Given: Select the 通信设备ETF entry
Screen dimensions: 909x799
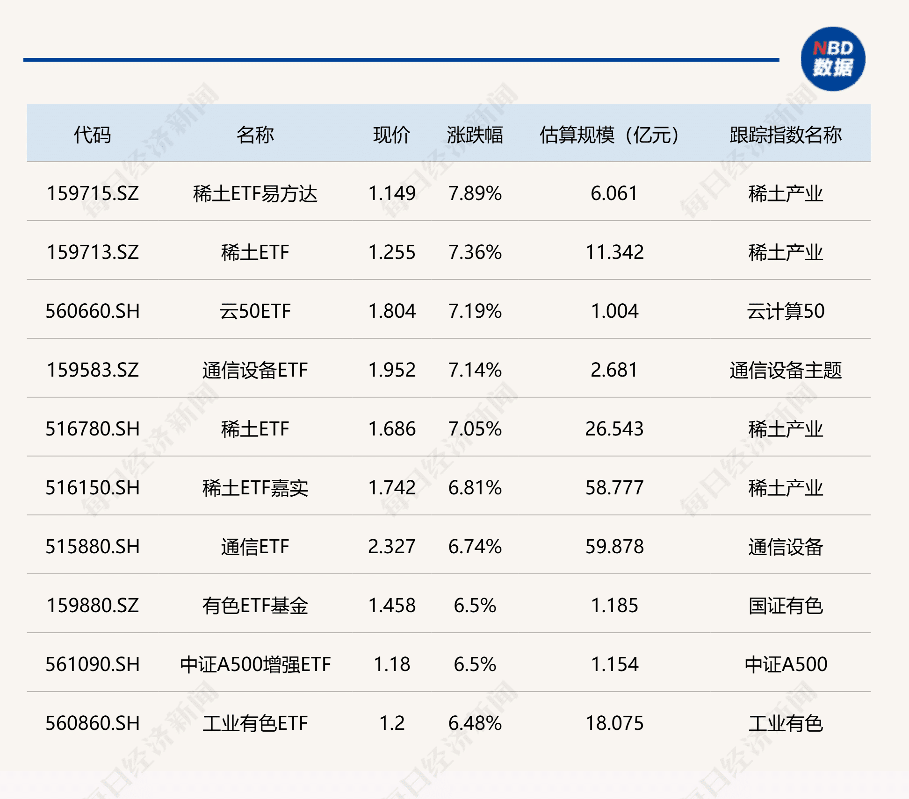Looking at the screenshot, I should [x=256, y=370].
